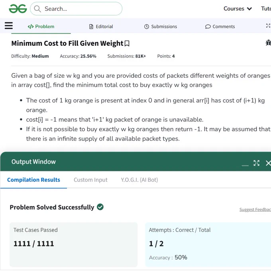Open the hamburger sidebar menu
Screen dimensions: 271x271
pos(9,26)
